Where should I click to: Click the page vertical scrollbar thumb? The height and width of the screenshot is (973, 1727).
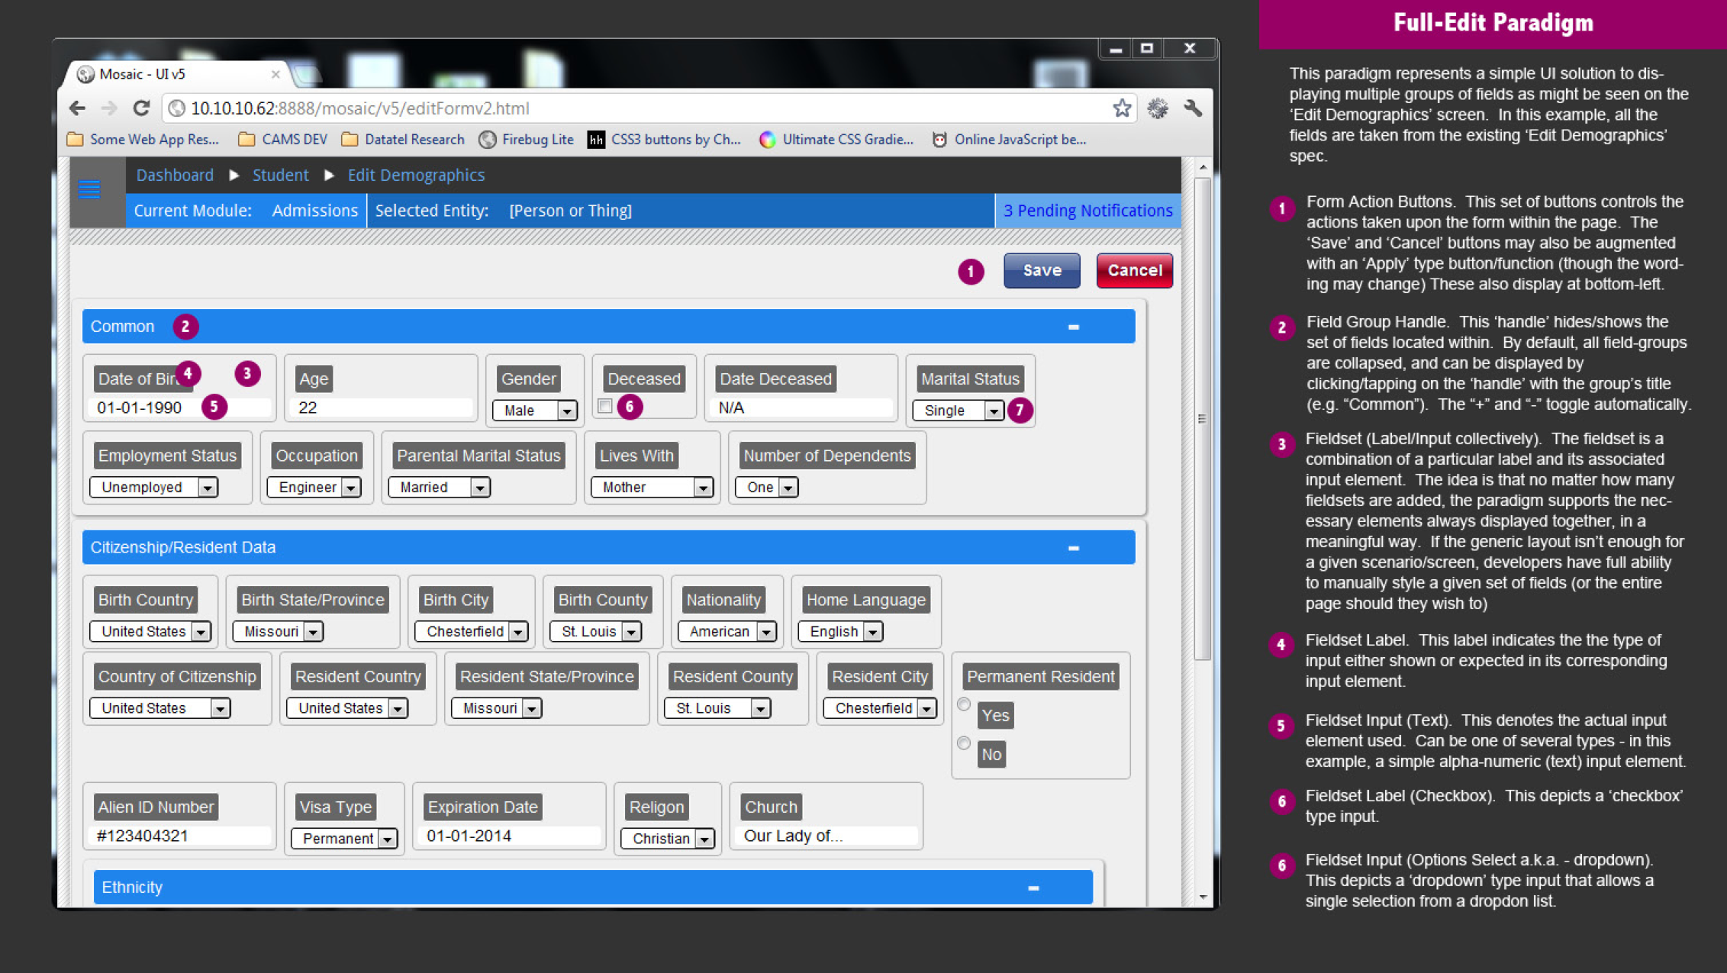point(1202,418)
